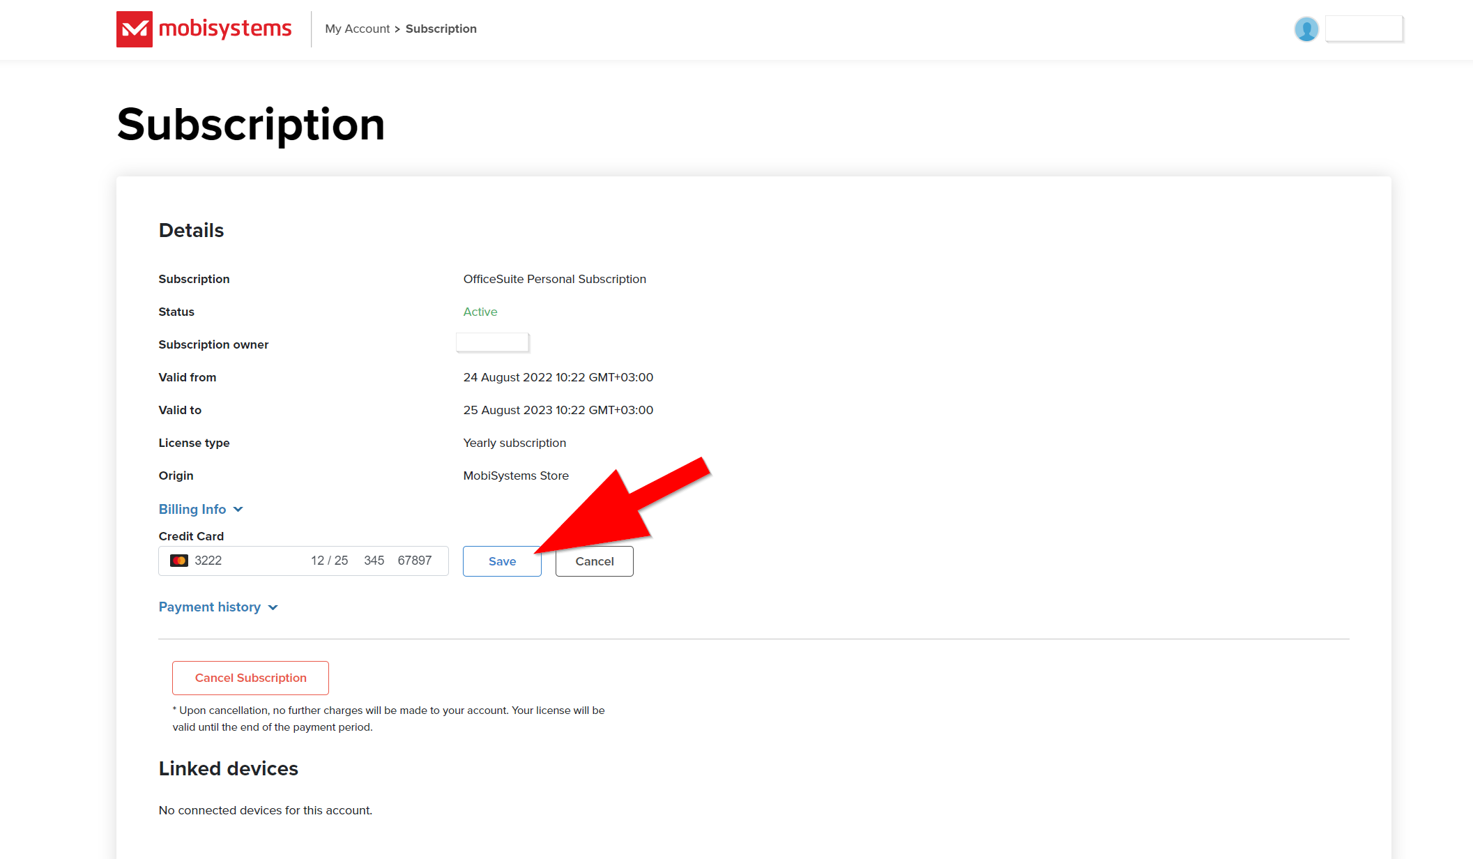Click the Mastercard icon in card field

179,561
